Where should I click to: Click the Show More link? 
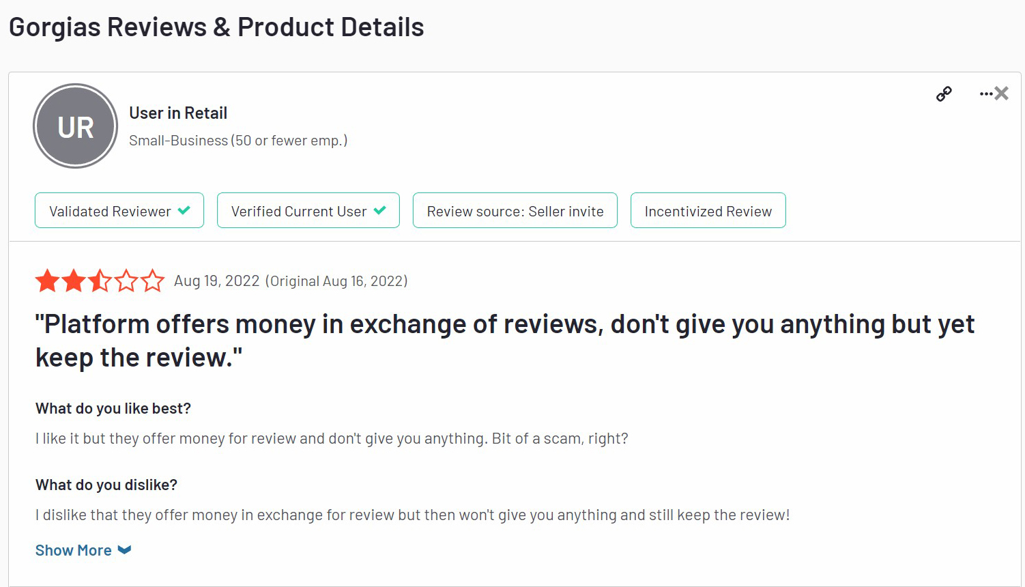tap(73, 549)
